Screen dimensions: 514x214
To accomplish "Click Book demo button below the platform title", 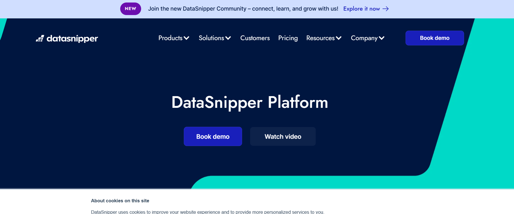I will point(213,136).
